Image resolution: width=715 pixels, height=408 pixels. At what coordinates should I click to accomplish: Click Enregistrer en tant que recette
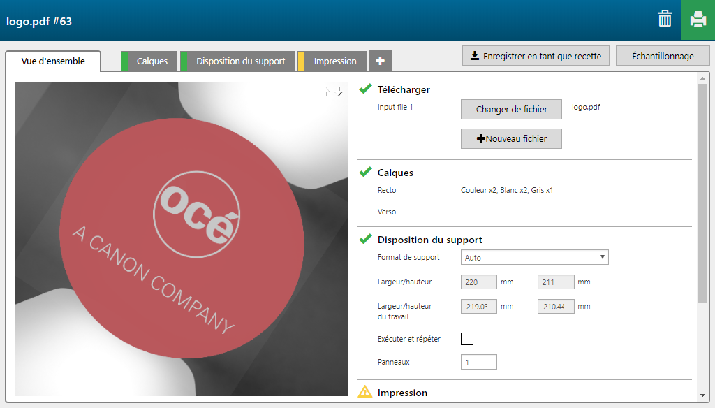536,56
